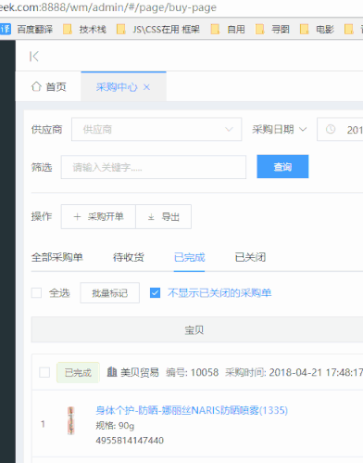Click the browser address bar URL

[x=108, y=7]
